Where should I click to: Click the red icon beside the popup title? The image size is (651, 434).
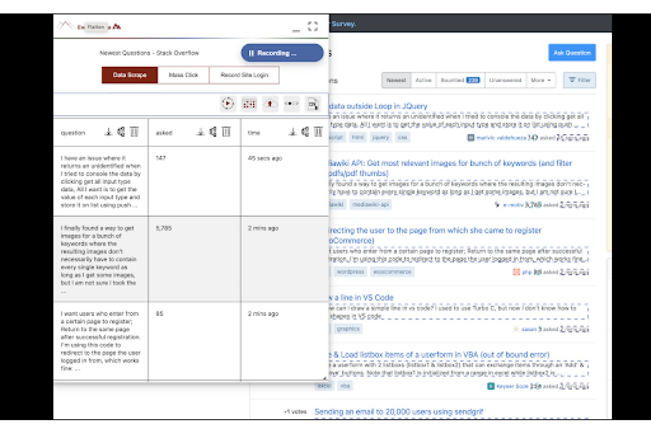(116, 26)
